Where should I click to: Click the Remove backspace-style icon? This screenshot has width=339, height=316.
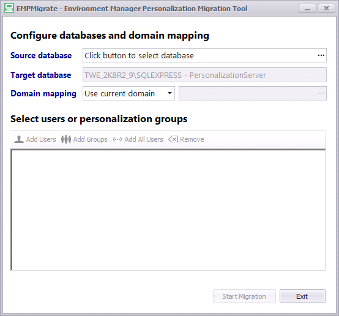point(173,139)
